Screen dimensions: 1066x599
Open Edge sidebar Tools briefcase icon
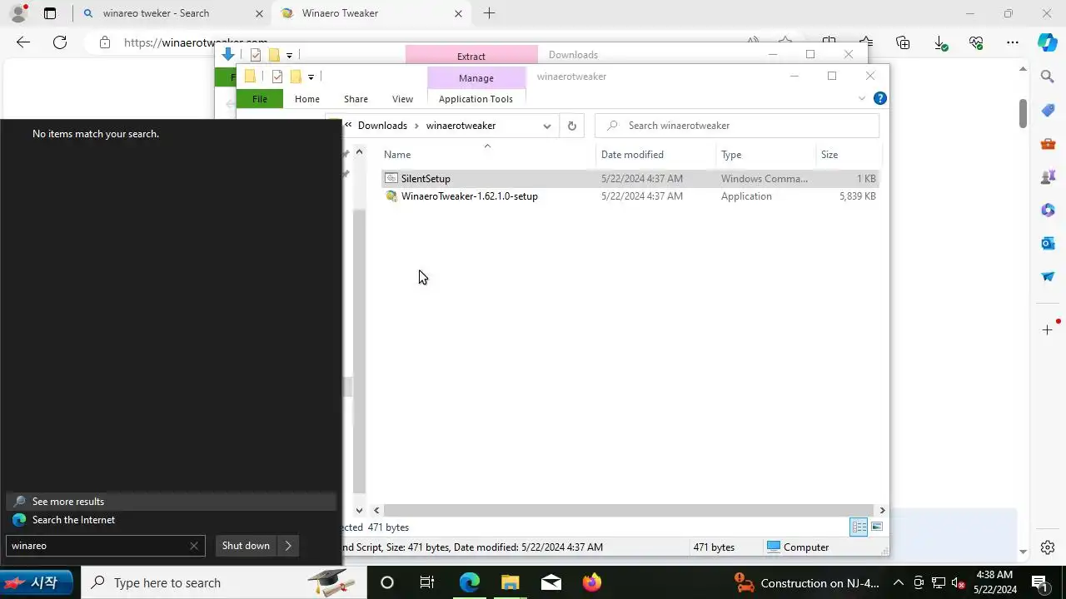[x=1048, y=143]
